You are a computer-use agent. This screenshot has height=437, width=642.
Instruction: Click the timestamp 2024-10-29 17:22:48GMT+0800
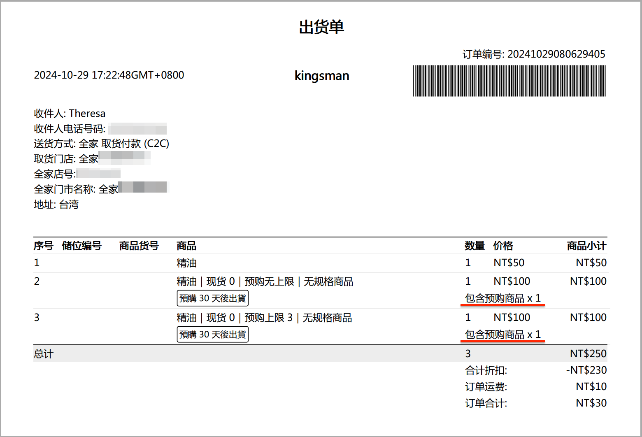pyautogui.click(x=109, y=75)
